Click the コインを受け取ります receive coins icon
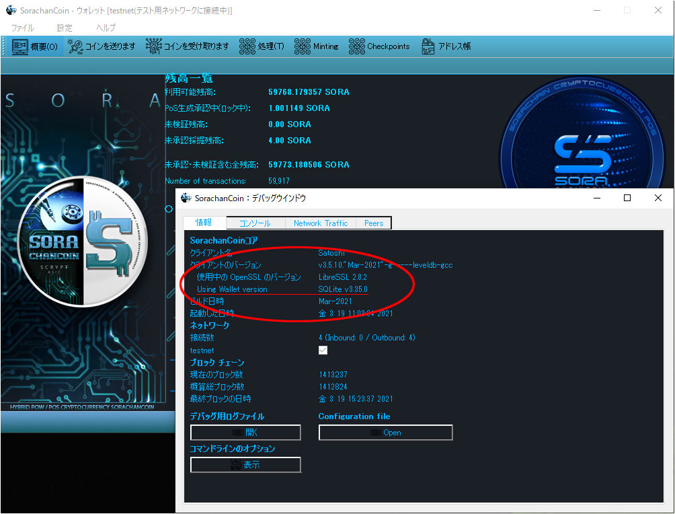Image resolution: width=675 pixels, height=514 pixels. [153, 46]
